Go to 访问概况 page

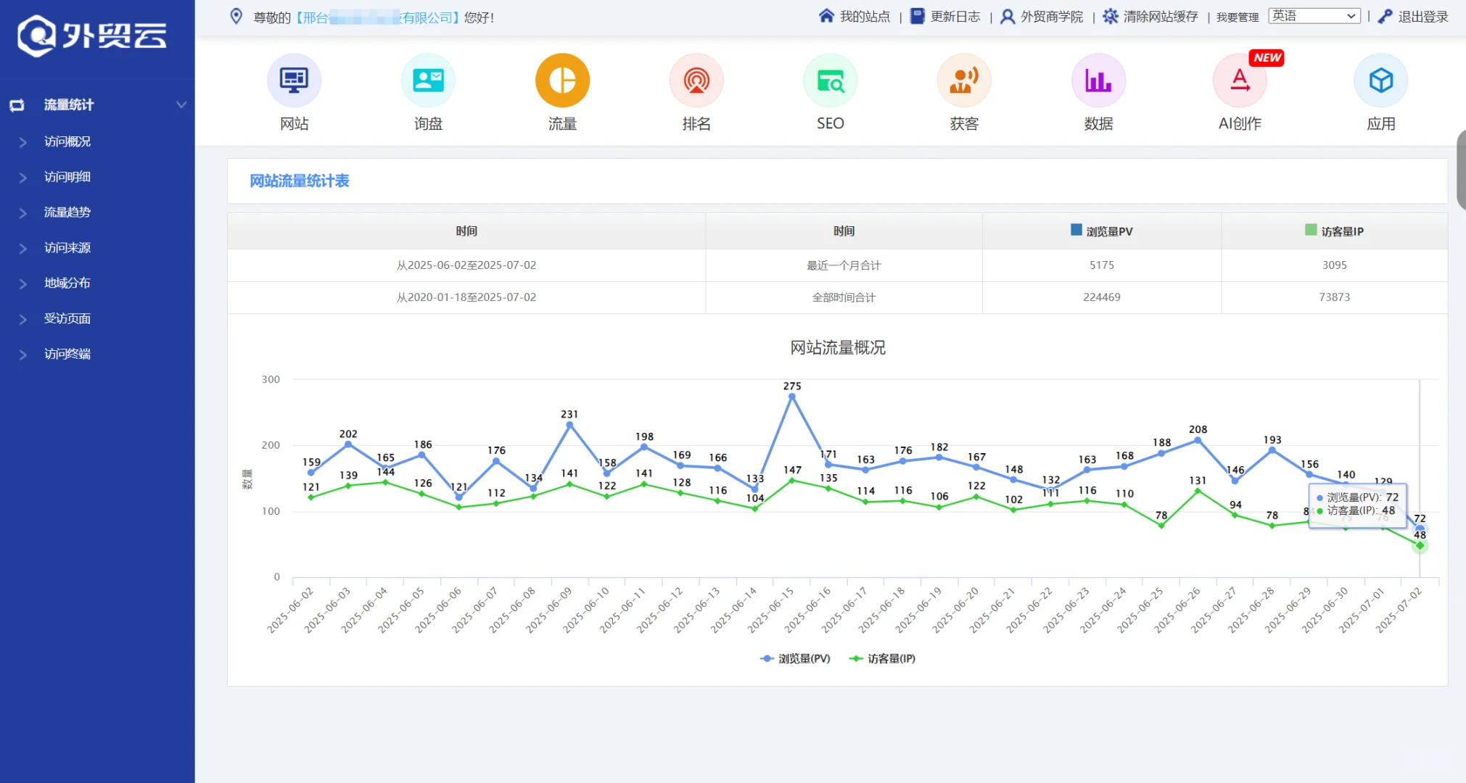click(67, 141)
